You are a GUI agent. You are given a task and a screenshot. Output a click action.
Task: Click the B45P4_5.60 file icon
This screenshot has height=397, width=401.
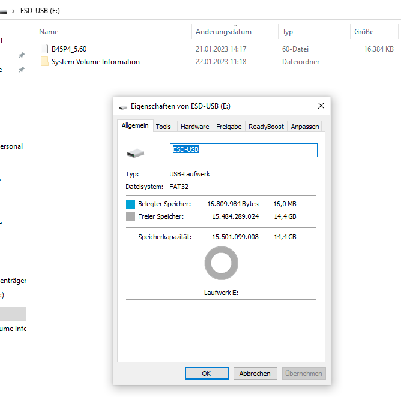point(44,49)
